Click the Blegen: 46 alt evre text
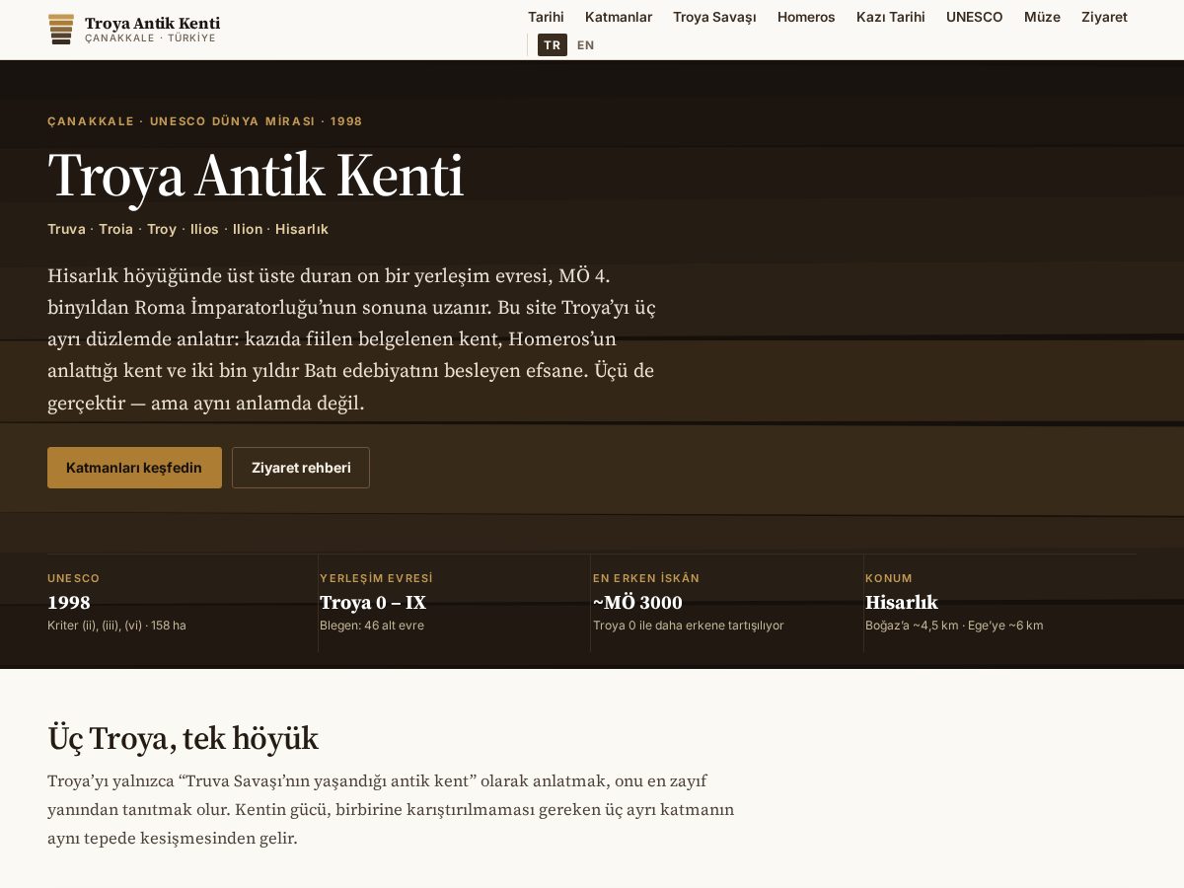 click(372, 626)
